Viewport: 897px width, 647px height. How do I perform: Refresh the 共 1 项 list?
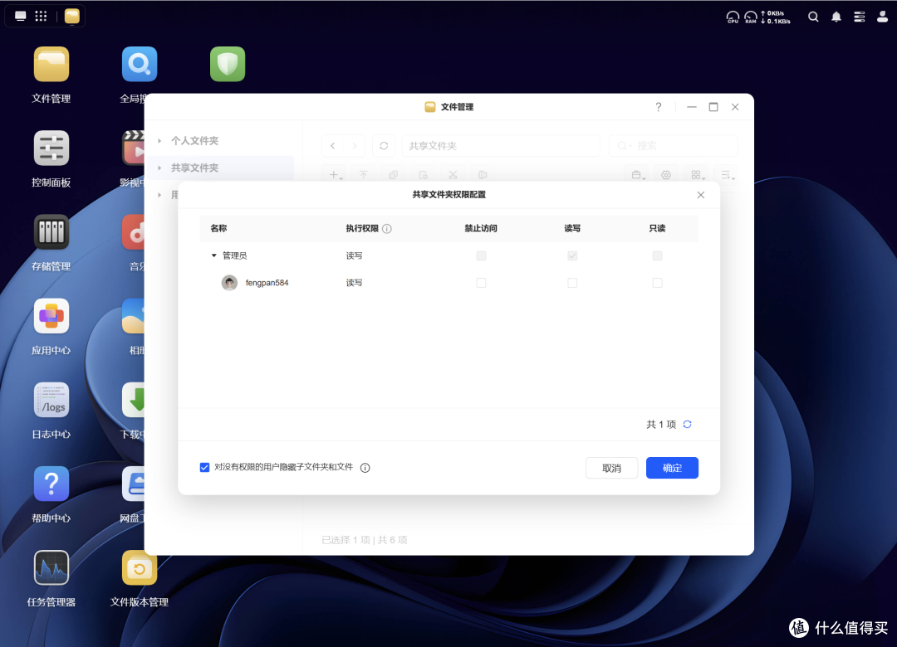688,424
